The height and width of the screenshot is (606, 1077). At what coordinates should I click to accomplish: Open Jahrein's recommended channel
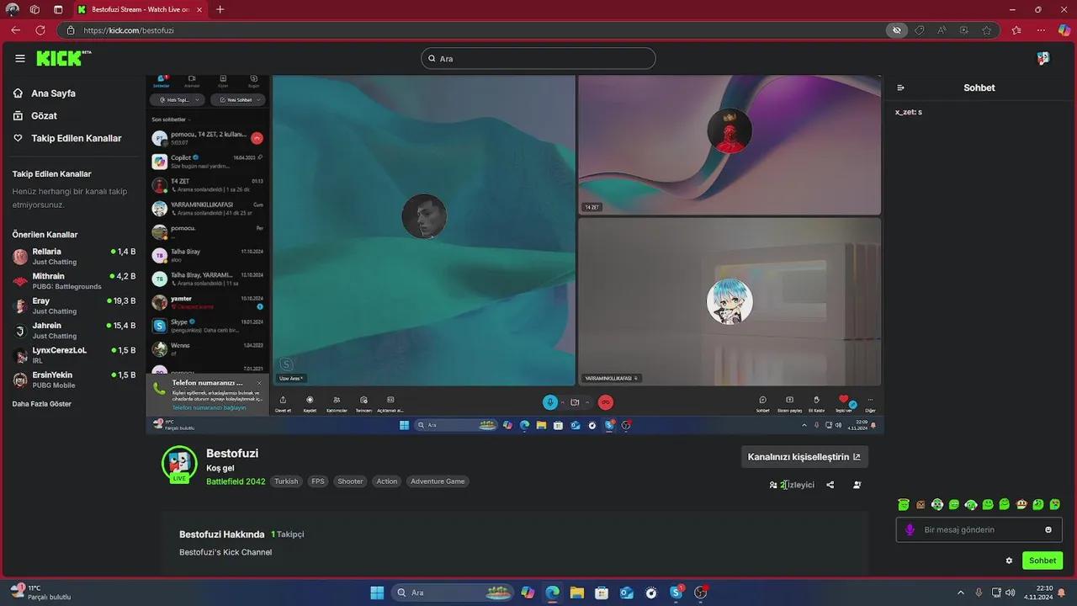point(74,330)
